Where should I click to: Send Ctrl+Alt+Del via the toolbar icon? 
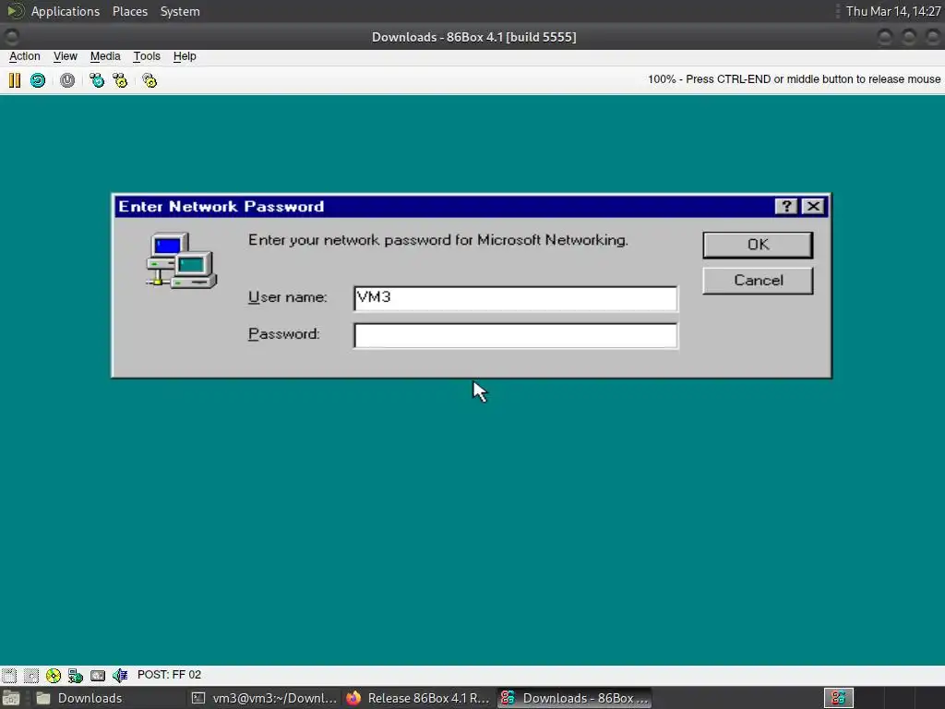pos(96,80)
